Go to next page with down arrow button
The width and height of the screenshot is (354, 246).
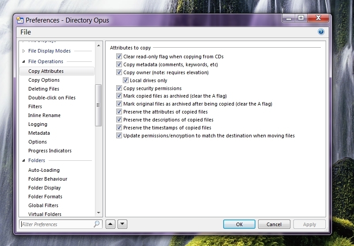tap(122, 224)
